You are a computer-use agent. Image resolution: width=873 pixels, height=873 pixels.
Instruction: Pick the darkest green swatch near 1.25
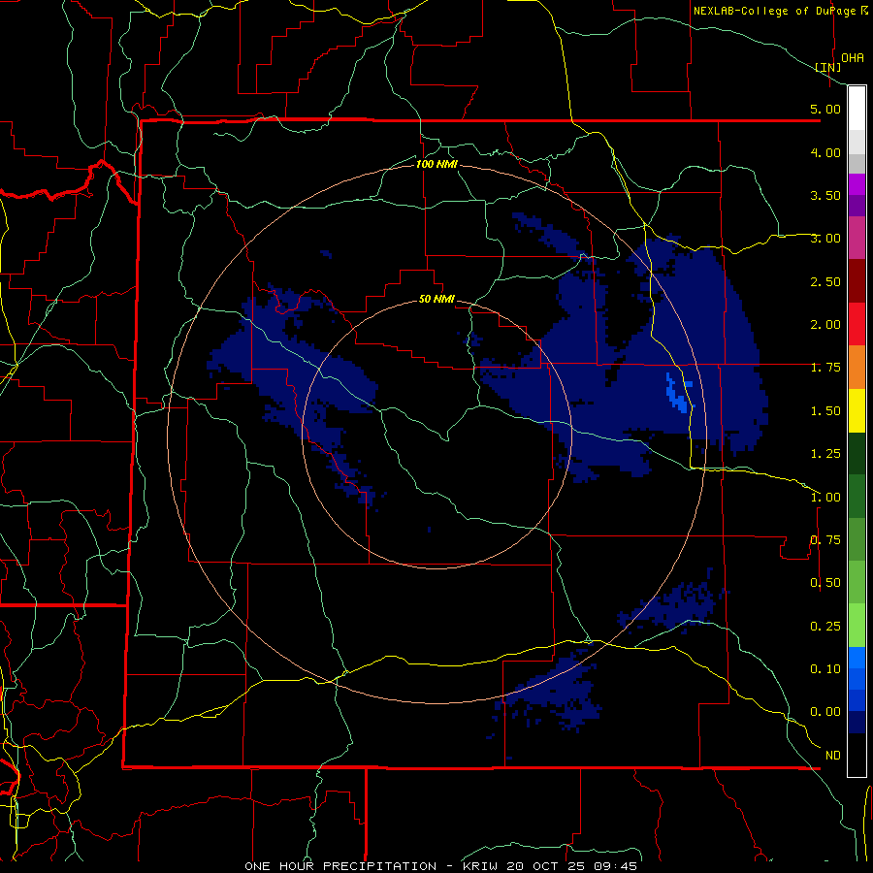[857, 453]
